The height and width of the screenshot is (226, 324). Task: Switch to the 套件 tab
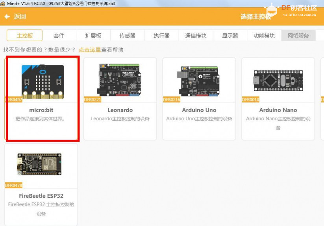click(x=59, y=35)
